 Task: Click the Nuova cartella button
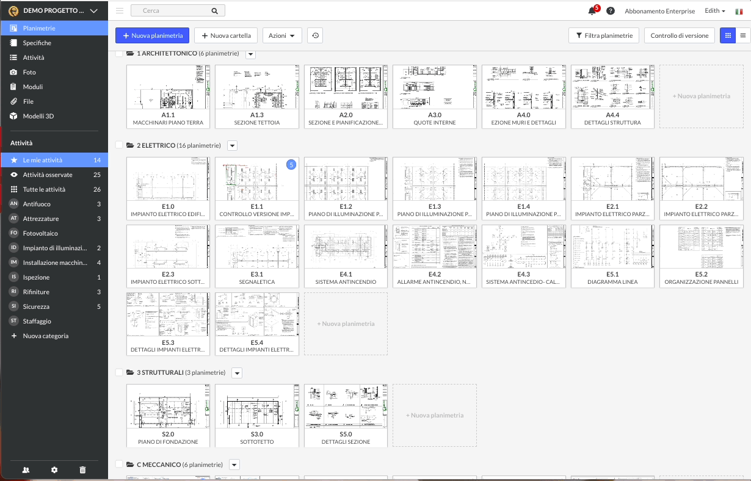point(226,35)
